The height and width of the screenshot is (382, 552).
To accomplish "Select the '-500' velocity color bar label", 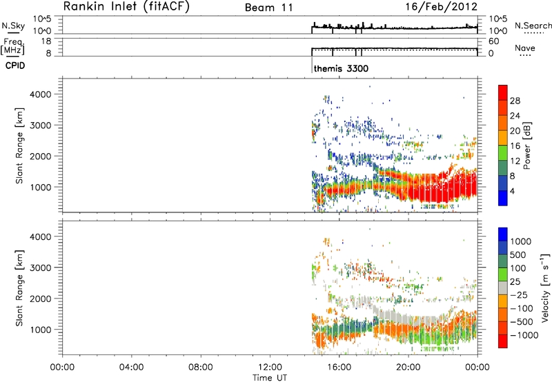I will pyautogui.click(x=522, y=321).
